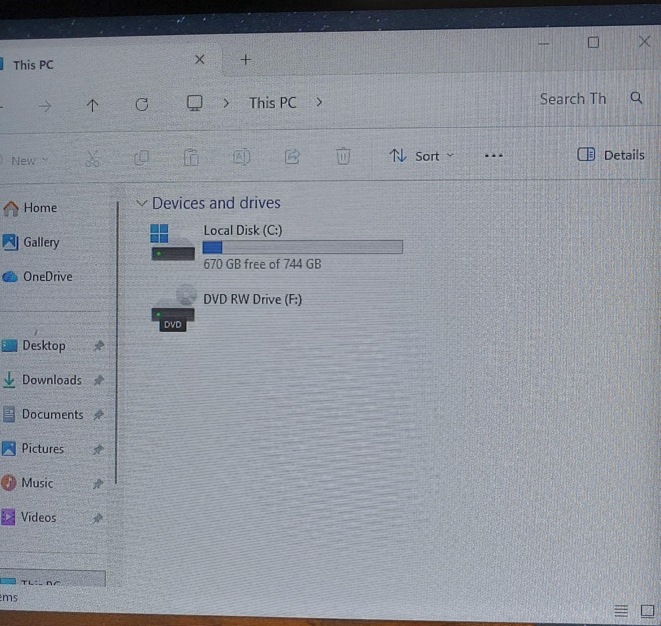This screenshot has width=661, height=626.
Task: Click the DVD RW Drive (F:) label
Action: coord(252,299)
